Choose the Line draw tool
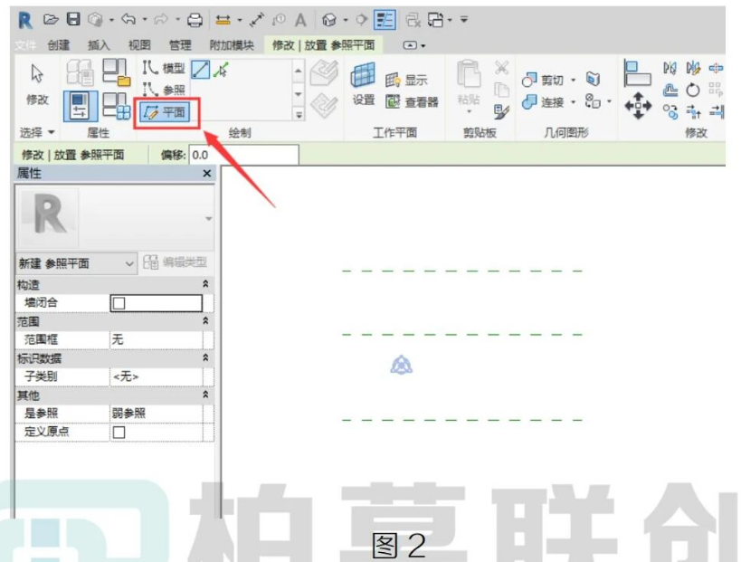741x562 pixels. [200, 70]
